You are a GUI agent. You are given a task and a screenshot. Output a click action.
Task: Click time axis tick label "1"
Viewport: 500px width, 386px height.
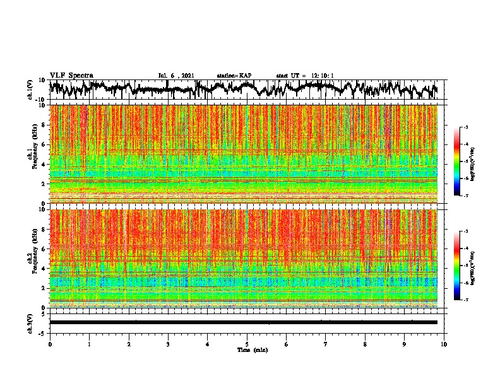pos(89,344)
